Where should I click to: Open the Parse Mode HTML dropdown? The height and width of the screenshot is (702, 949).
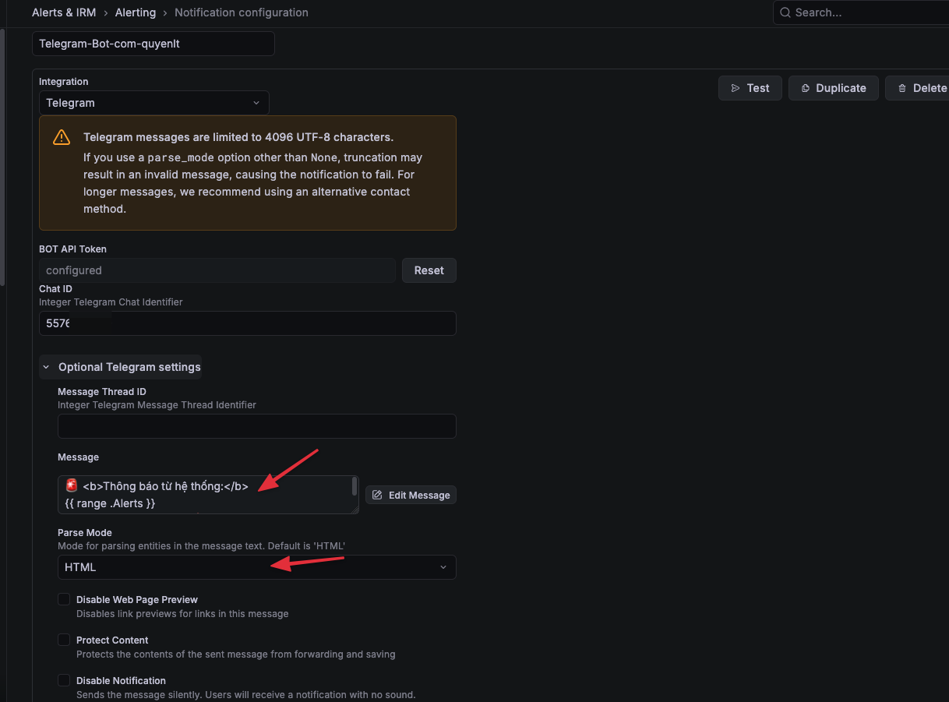[x=256, y=567]
